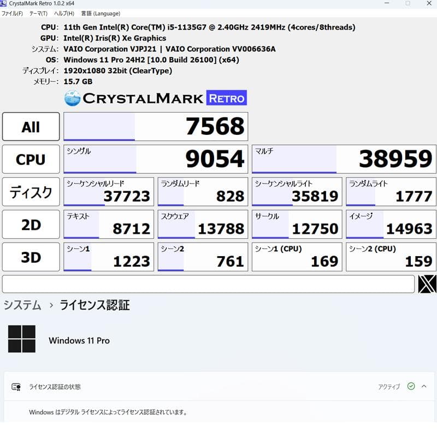Close the CrystalMark Retro window
The height and width of the screenshot is (437, 437).
[x=429, y=3]
